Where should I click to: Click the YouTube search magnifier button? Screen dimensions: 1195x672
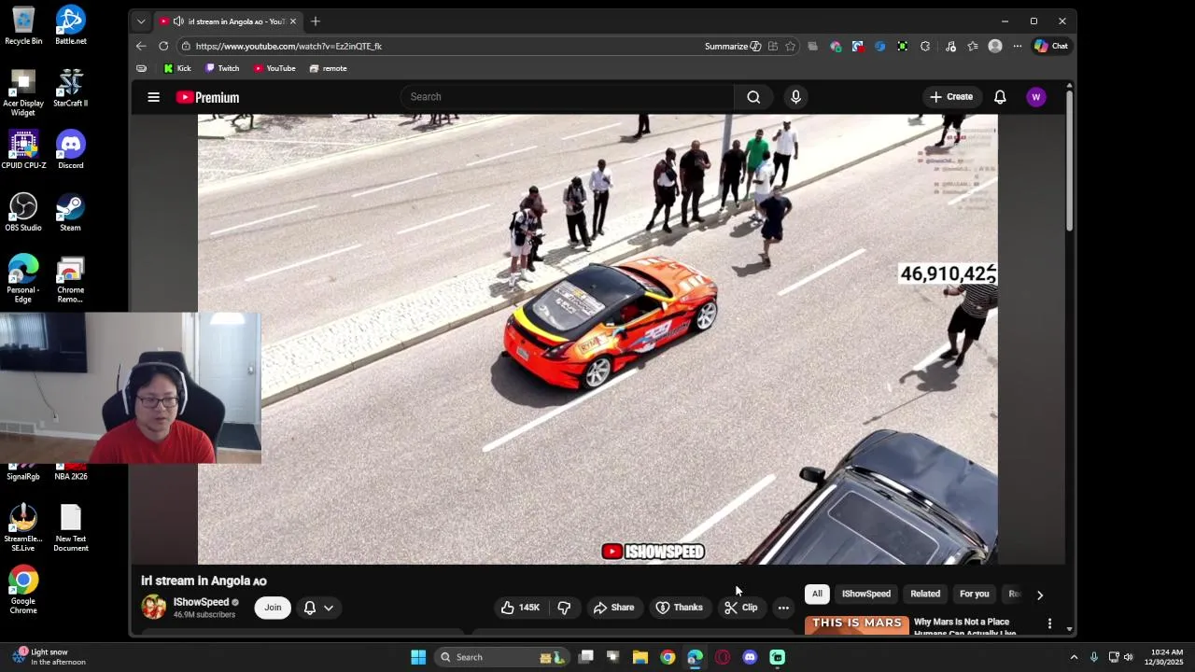(x=753, y=97)
